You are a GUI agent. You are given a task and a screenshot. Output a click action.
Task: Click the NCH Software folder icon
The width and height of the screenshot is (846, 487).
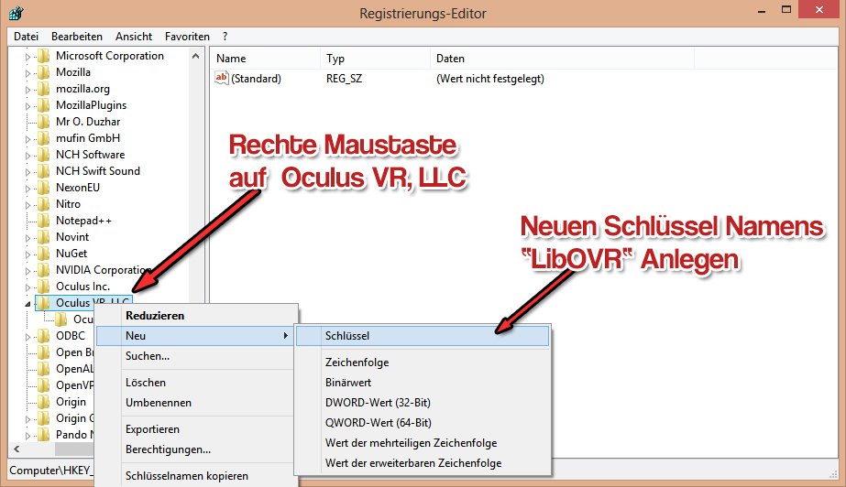(44, 155)
